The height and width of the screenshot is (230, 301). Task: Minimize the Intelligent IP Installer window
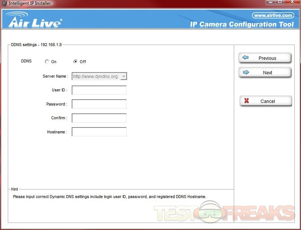(x=271, y=2)
